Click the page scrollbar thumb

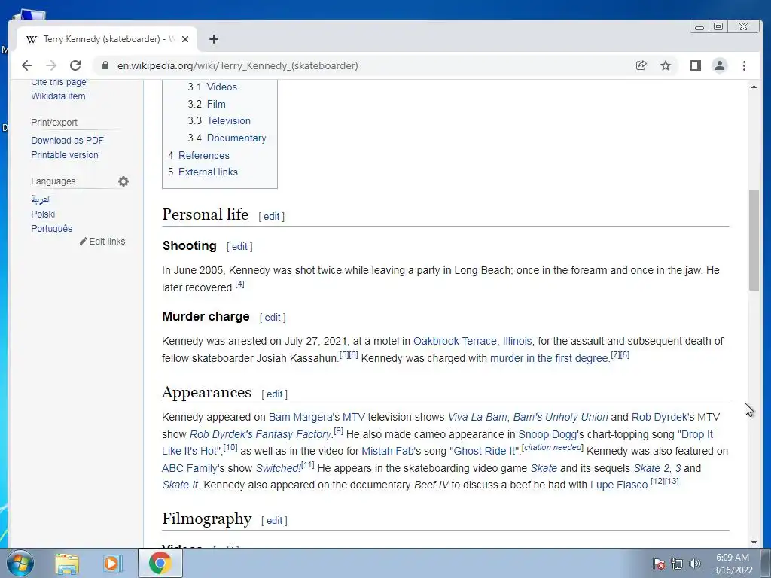coord(754,240)
